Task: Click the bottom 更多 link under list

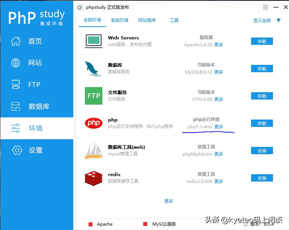Action: click(x=169, y=201)
